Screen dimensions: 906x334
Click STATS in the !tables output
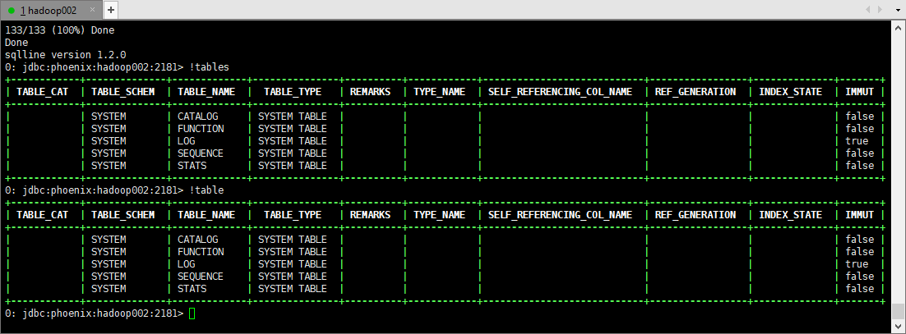(x=192, y=166)
